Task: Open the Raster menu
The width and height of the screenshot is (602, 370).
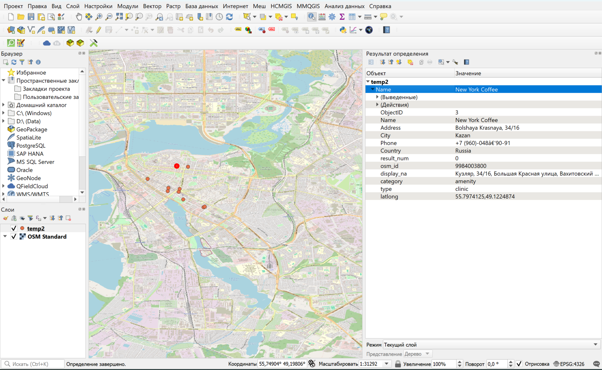Action: click(173, 6)
